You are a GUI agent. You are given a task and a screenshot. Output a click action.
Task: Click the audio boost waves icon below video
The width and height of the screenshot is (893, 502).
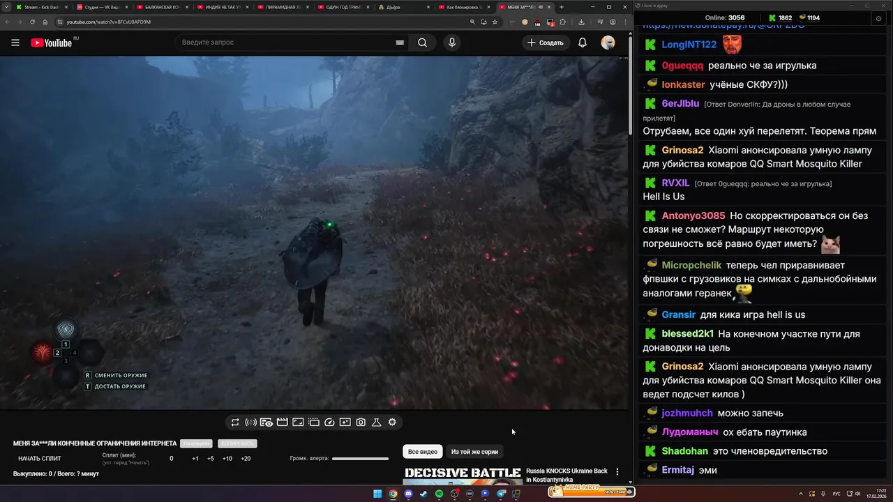(x=250, y=423)
